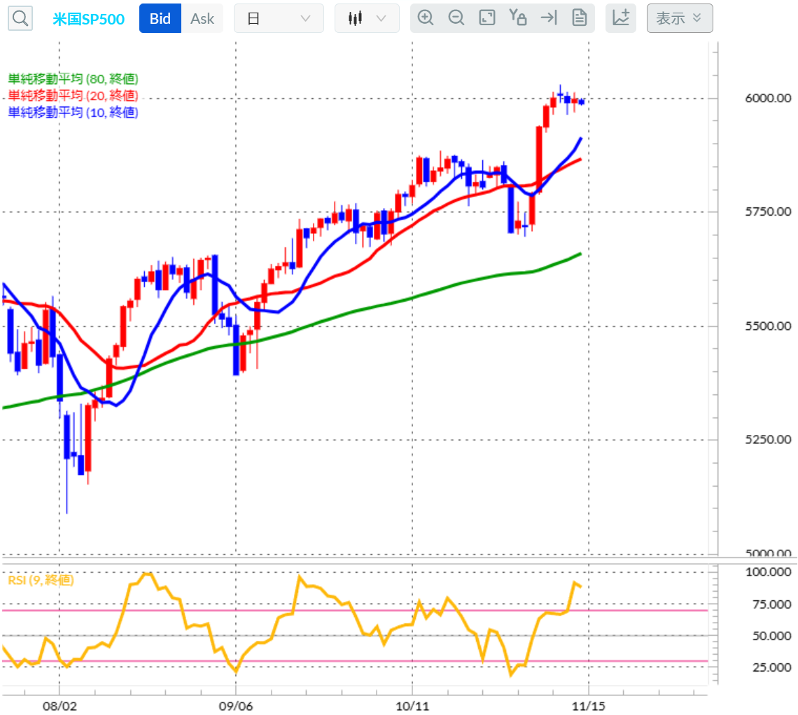Click the 10/11 date axis label

coord(412,707)
